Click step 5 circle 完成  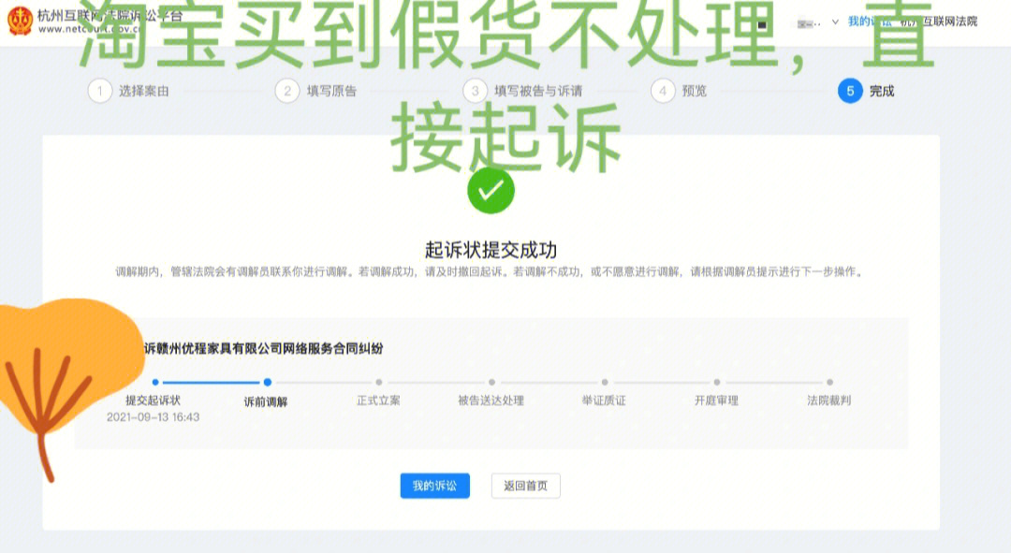point(850,91)
